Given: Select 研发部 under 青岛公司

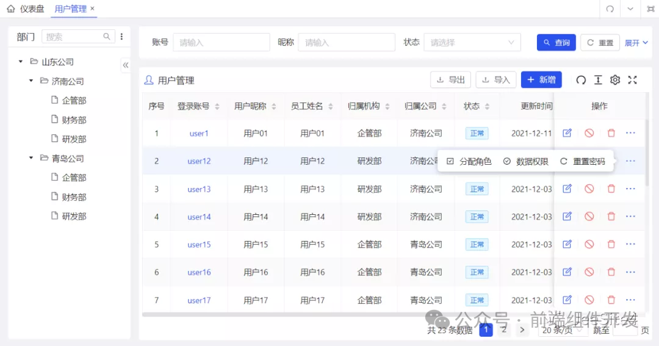Looking at the screenshot, I should tap(74, 216).
